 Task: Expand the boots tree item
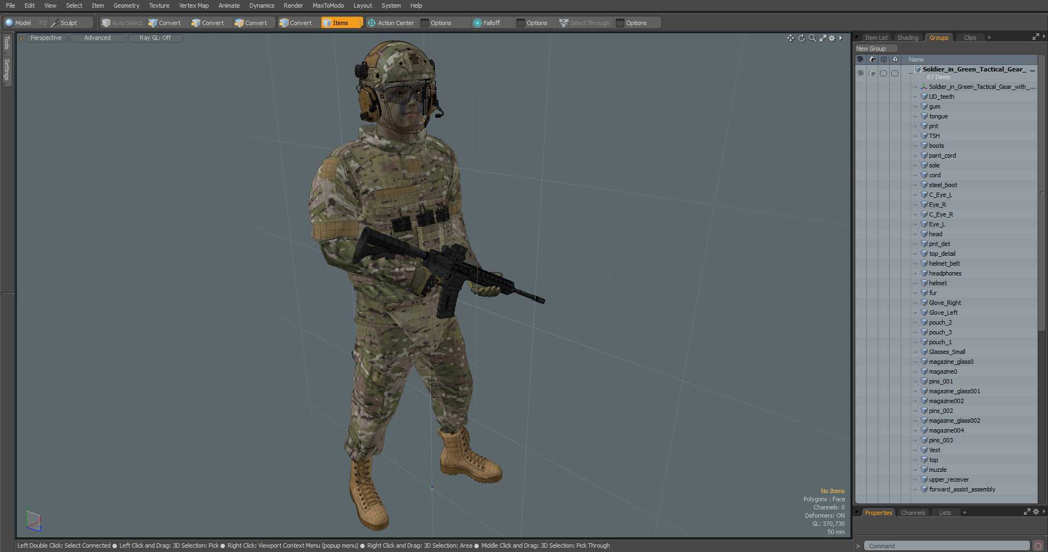click(x=915, y=146)
